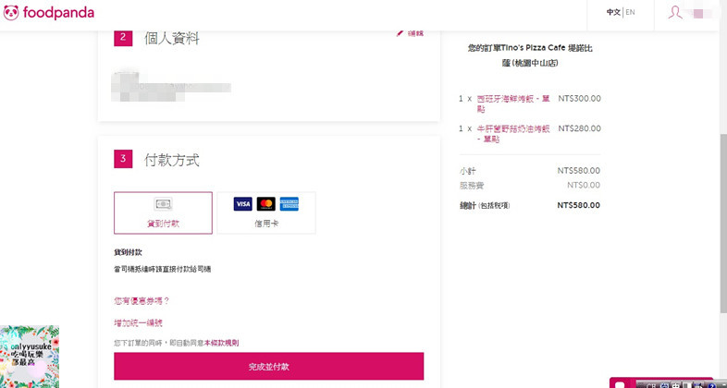Click the step 3 number badge
Image resolution: width=727 pixels, height=388 pixels.
124,160
